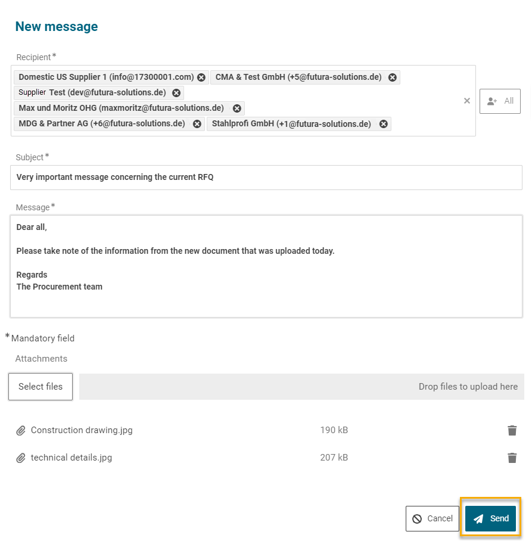Click paperclip icon of Construction drawing.jpg
The width and height of the screenshot is (532, 541).
coord(21,430)
